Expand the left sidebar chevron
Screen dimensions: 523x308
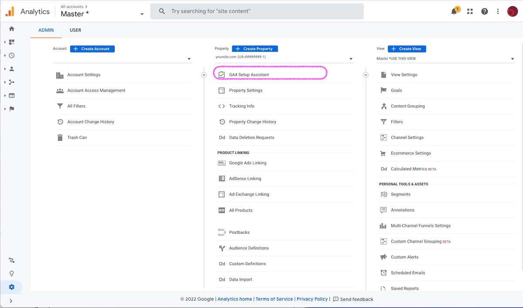tap(11, 301)
